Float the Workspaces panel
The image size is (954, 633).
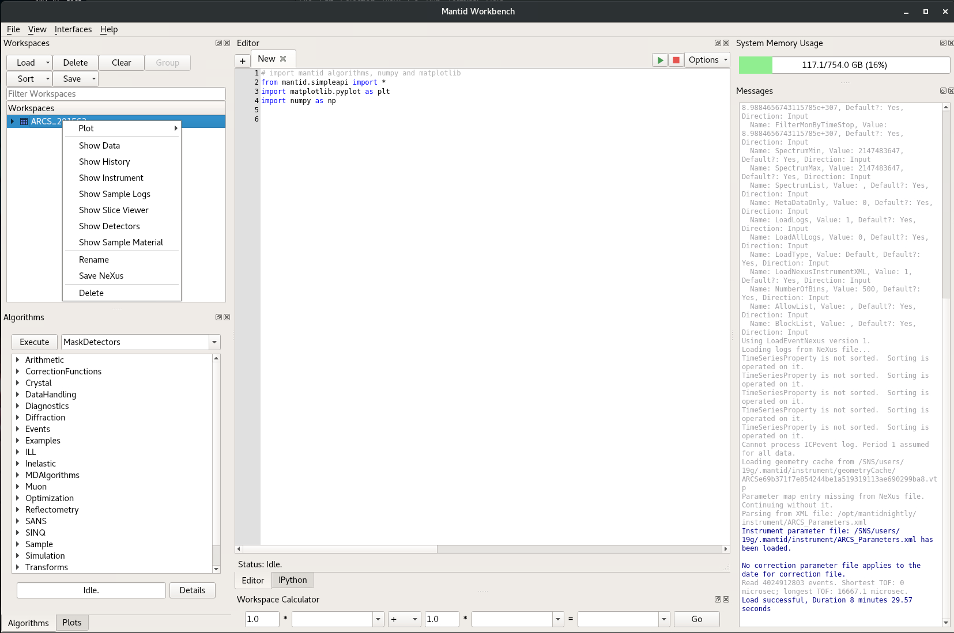[218, 43]
